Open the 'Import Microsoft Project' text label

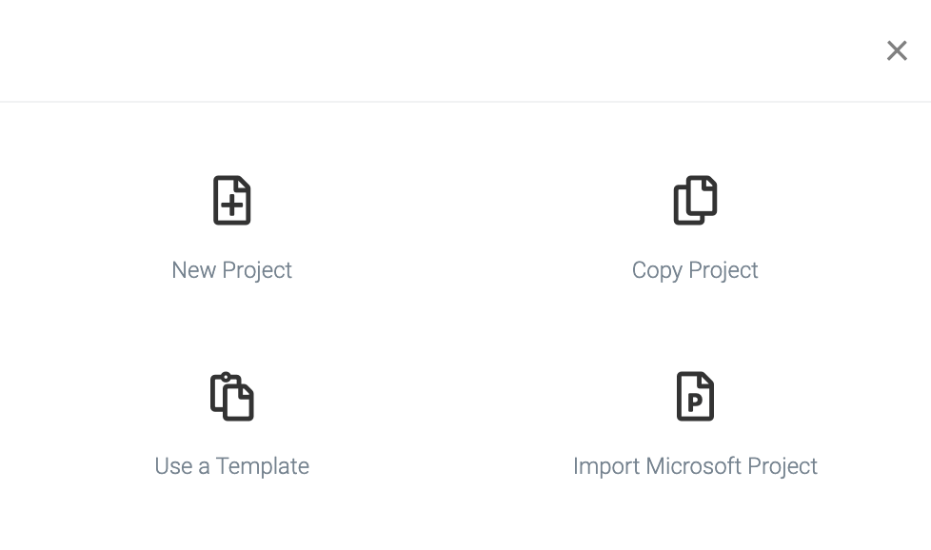[695, 465]
